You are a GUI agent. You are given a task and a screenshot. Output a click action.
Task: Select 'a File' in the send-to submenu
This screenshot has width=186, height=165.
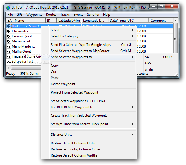156,69
